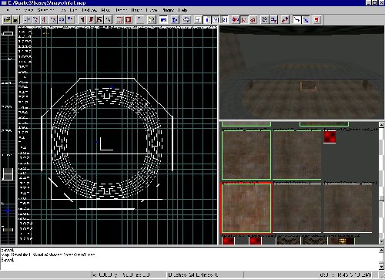This screenshot has width=385, height=280.
Task: Open the File menu
Action: click(x=8, y=10)
